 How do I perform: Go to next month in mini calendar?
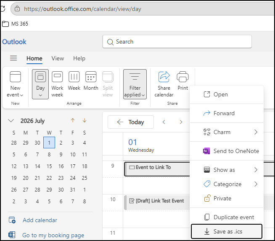tap(85, 120)
